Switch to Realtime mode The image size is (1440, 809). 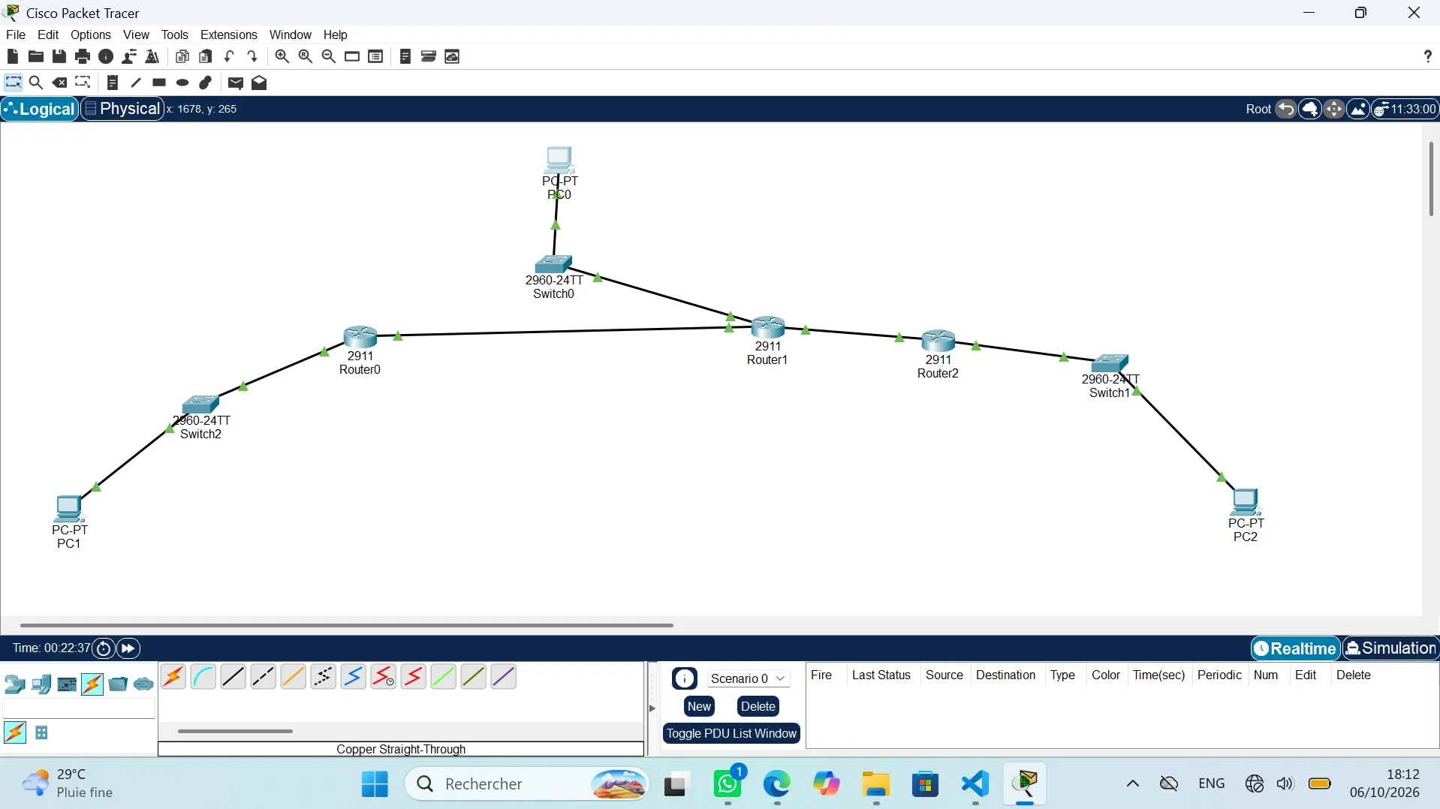(1296, 648)
